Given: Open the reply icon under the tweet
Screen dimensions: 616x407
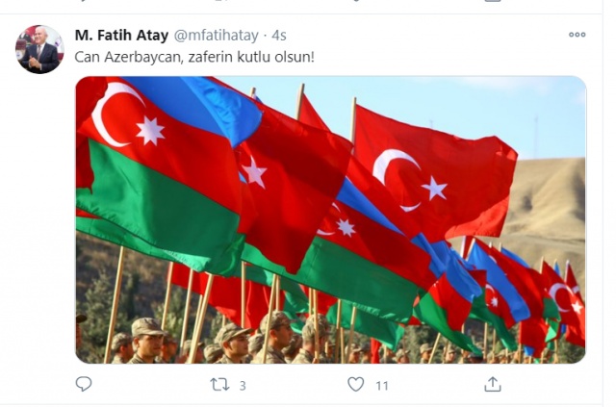Looking at the screenshot, I should coord(84,384).
